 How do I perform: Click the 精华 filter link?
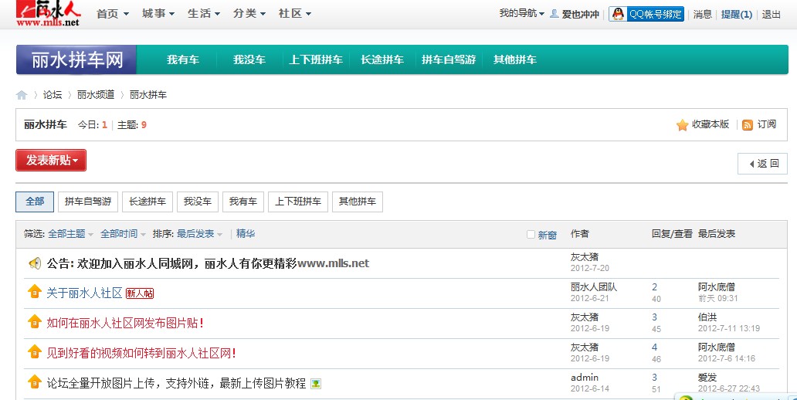point(246,234)
